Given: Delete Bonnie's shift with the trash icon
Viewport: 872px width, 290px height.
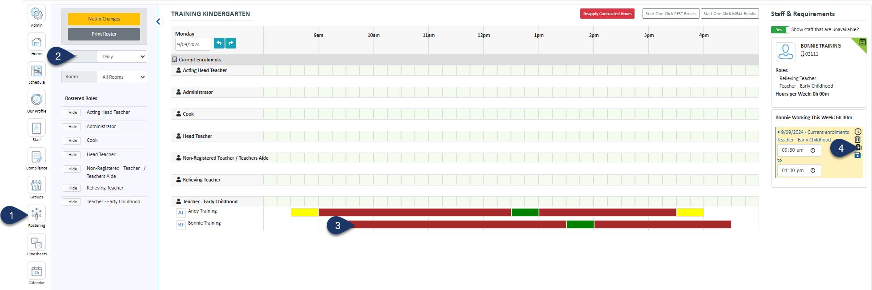Looking at the screenshot, I should tap(858, 139).
